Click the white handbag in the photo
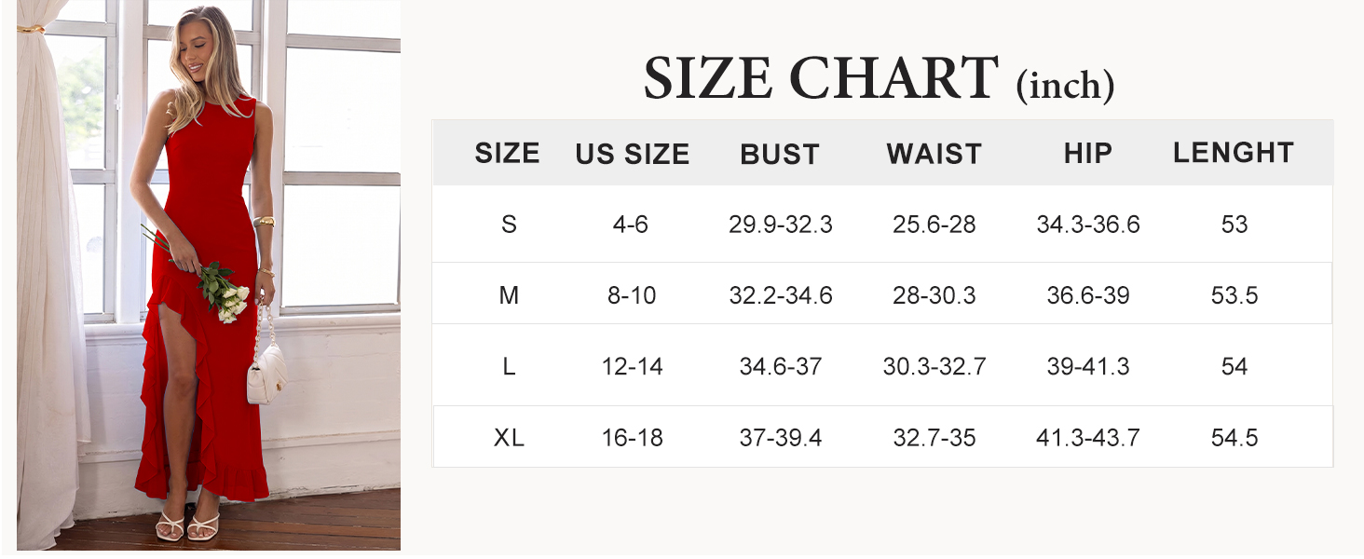This screenshot has width=1364, height=559. (x=266, y=371)
